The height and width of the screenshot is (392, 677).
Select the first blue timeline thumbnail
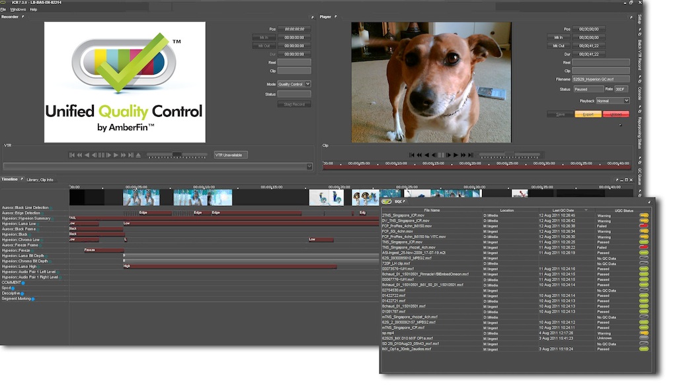point(141,198)
